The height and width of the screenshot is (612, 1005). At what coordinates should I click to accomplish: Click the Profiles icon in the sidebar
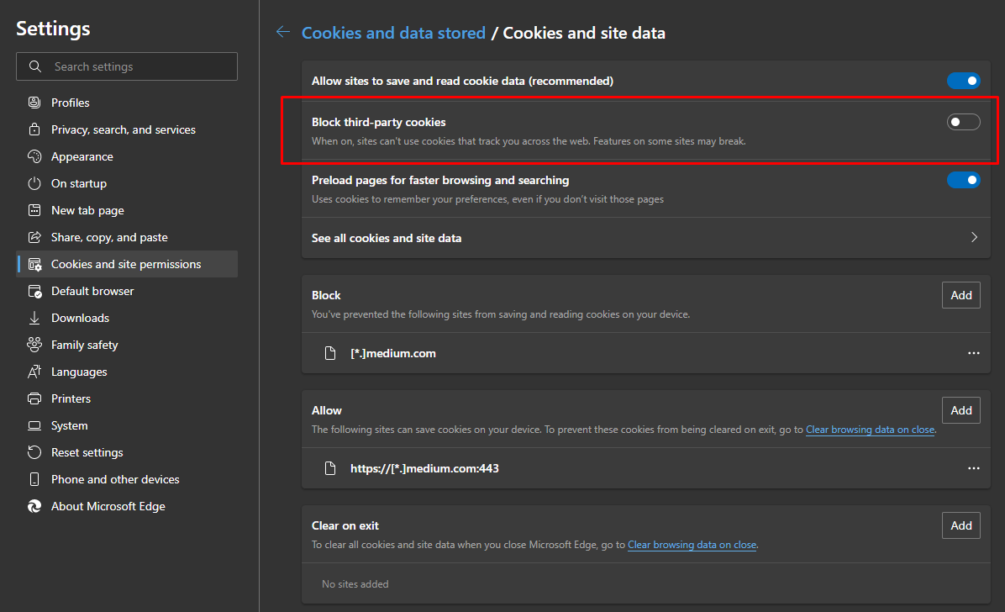click(34, 103)
